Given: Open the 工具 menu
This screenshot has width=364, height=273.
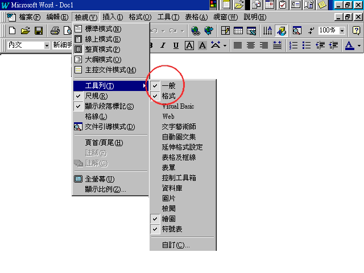Looking at the screenshot, I should tap(168, 17).
